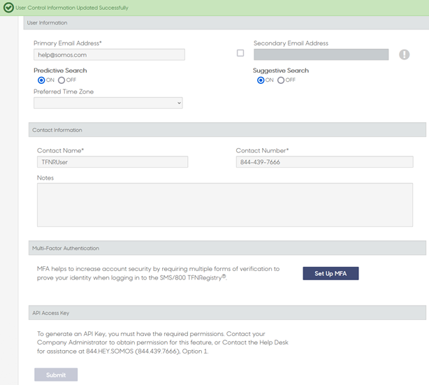Click the green success checkmark icon

click(8, 8)
